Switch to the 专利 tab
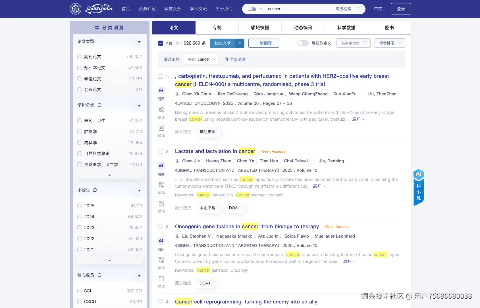480x308 pixels. point(217,28)
